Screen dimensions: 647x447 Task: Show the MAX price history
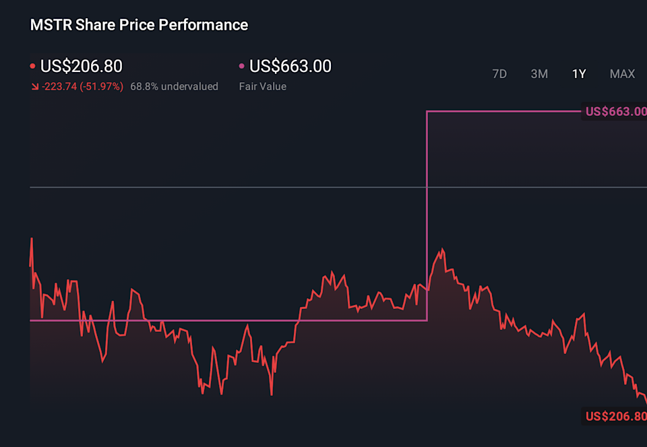622,74
